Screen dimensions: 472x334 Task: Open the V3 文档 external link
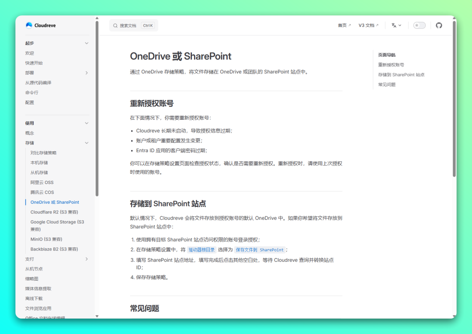pos(368,25)
